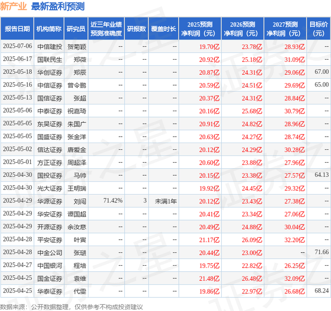Click the 目标价 column header
This screenshot has height=311, width=331.
(319, 29)
